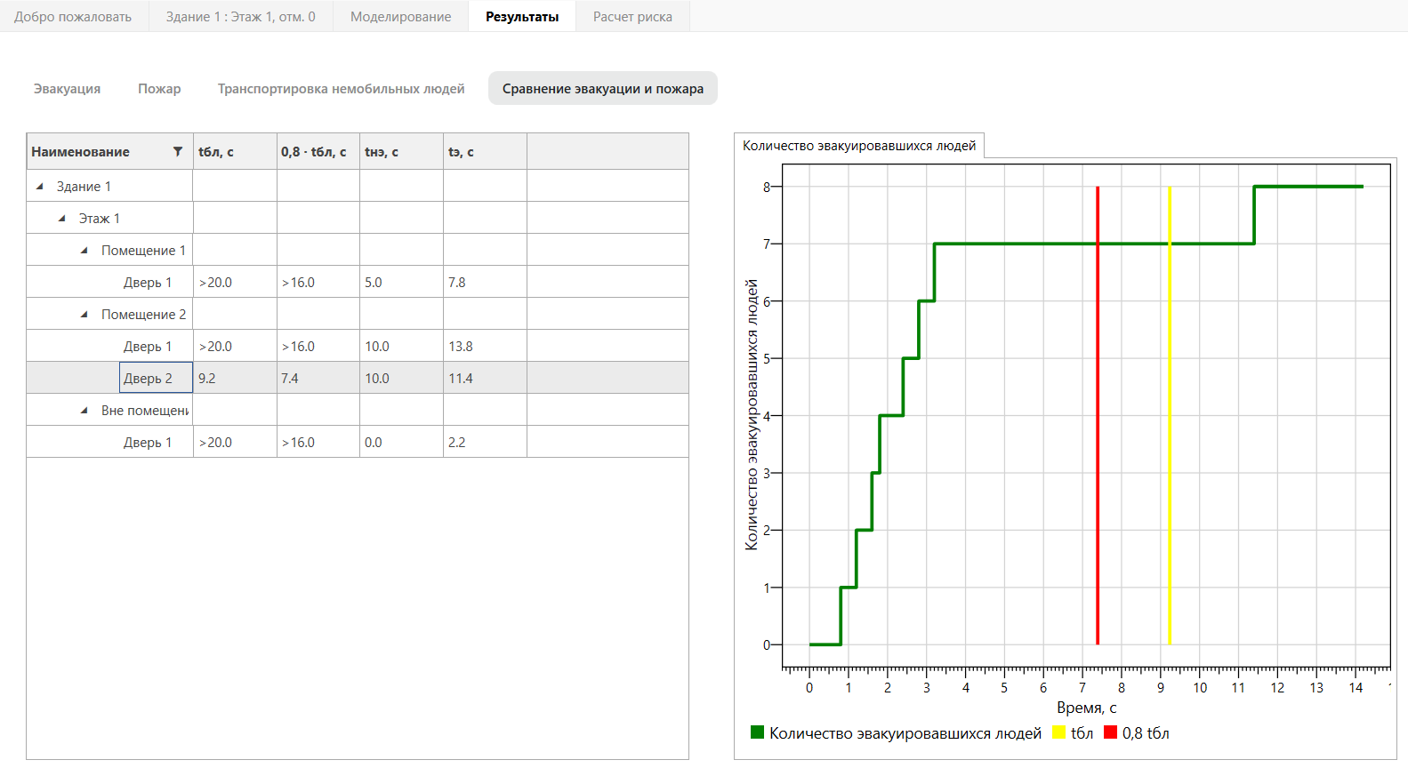The image size is (1408, 784).
Task: Collapse the Здание 1 tree node
Action: [x=39, y=187]
